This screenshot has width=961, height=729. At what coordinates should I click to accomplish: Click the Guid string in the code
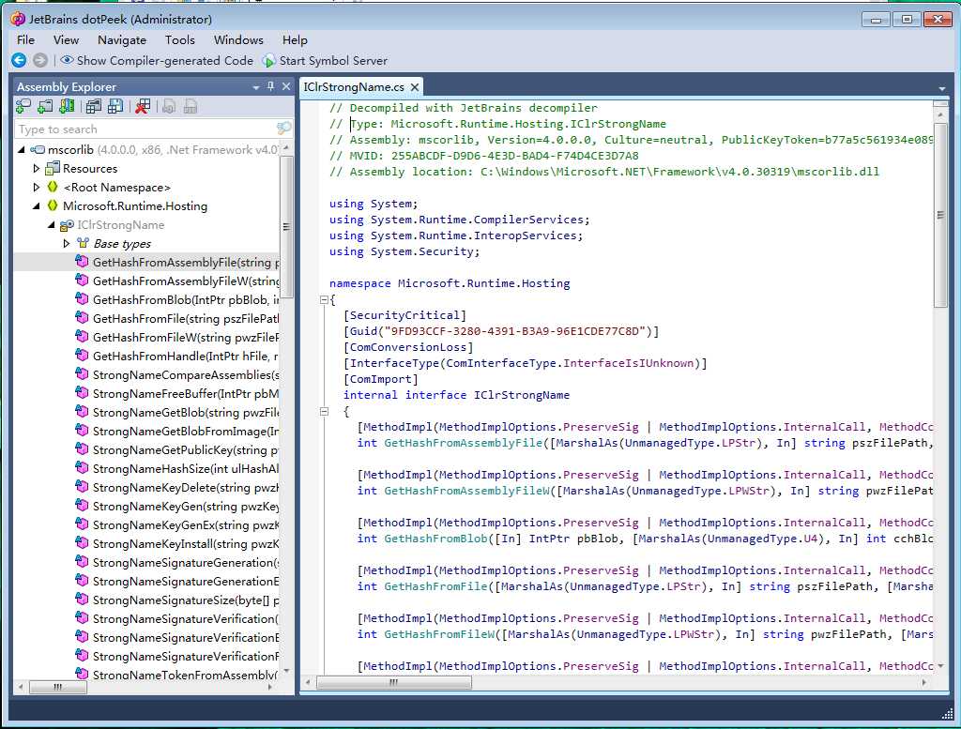point(515,331)
